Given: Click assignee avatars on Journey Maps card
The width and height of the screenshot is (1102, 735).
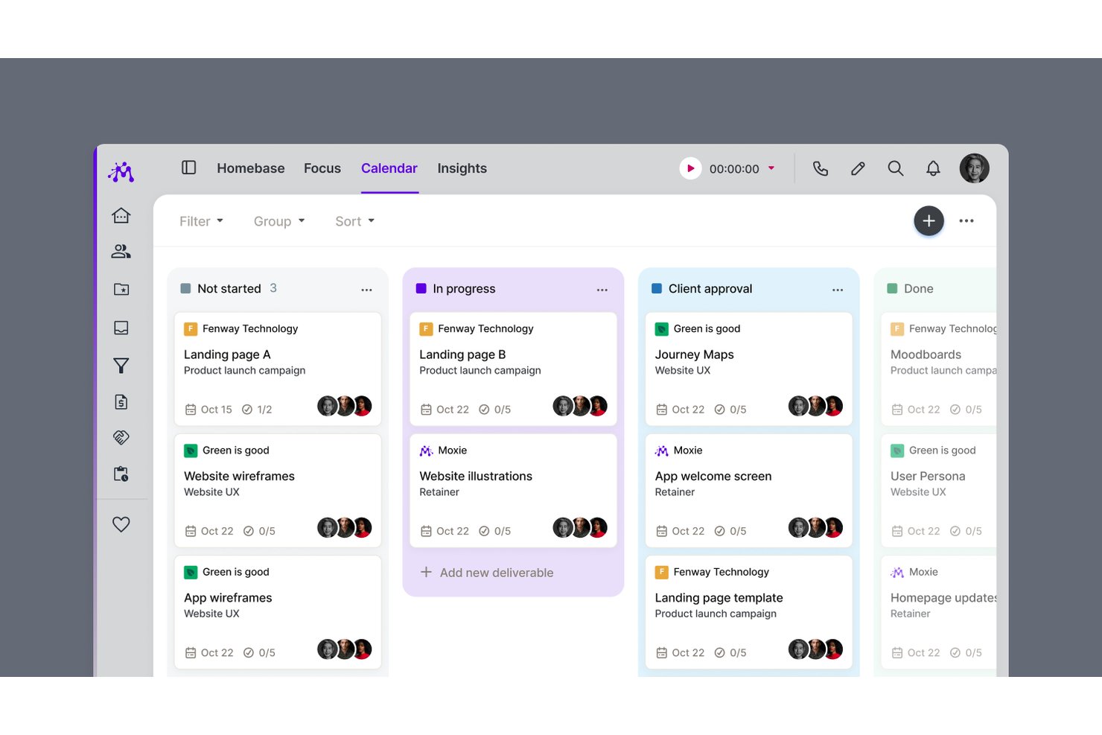Looking at the screenshot, I should click(x=815, y=406).
